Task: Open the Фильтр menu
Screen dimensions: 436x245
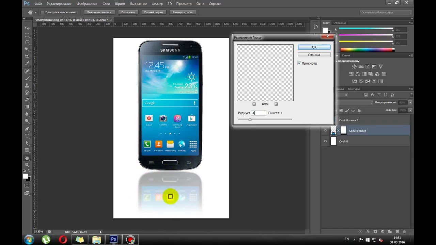Action: click(157, 4)
